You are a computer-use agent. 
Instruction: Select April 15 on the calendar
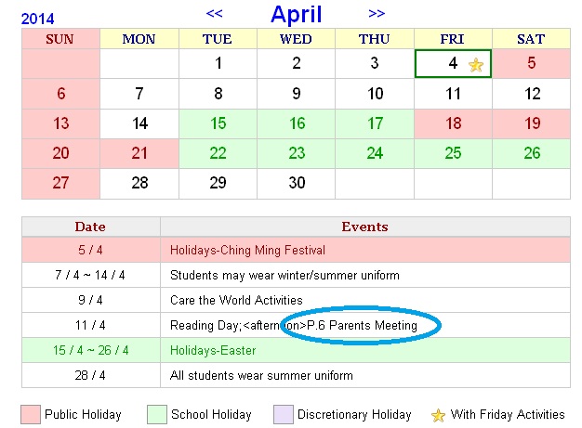[x=218, y=123]
